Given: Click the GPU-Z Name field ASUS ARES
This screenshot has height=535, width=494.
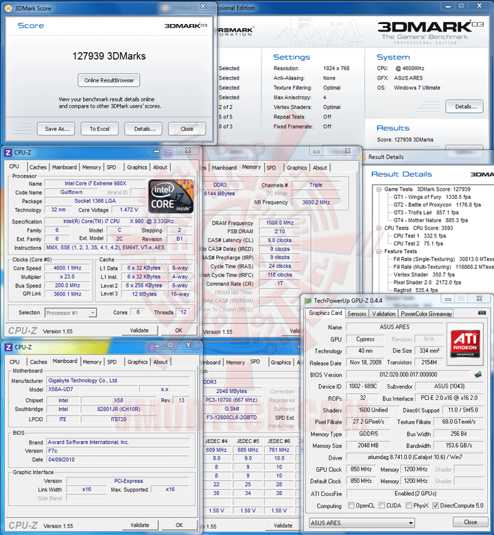Looking at the screenshot, I should [395, 327].
